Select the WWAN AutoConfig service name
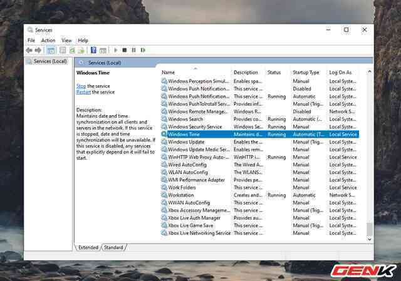This screenshot has width=401, height=281. (189, 203)
